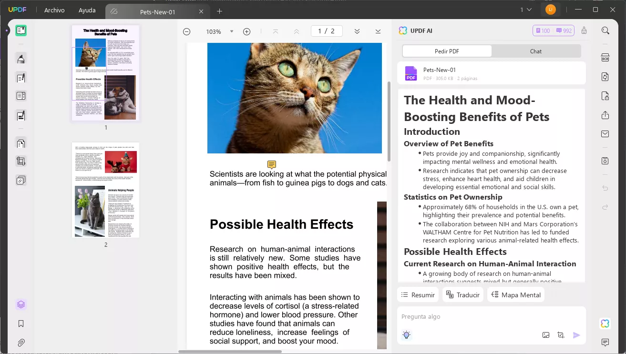Zoom out with the minus icon

187,31
